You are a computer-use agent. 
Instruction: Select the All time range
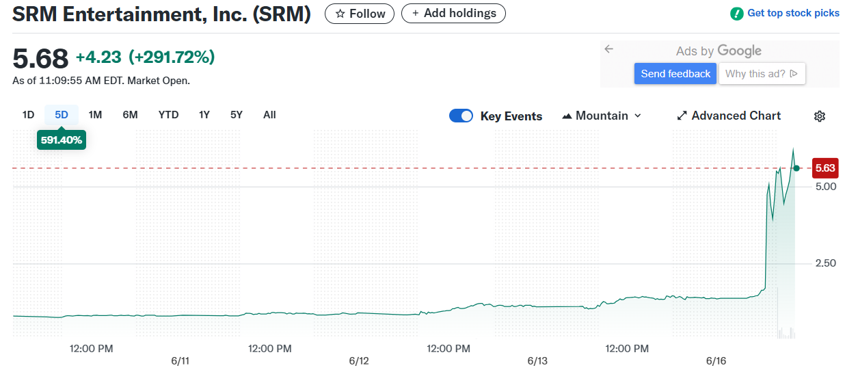coord(269,115)
